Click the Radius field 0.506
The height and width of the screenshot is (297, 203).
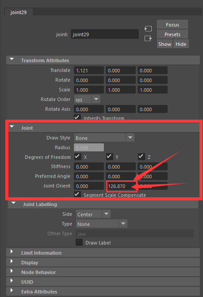click(x=89, y=147)
